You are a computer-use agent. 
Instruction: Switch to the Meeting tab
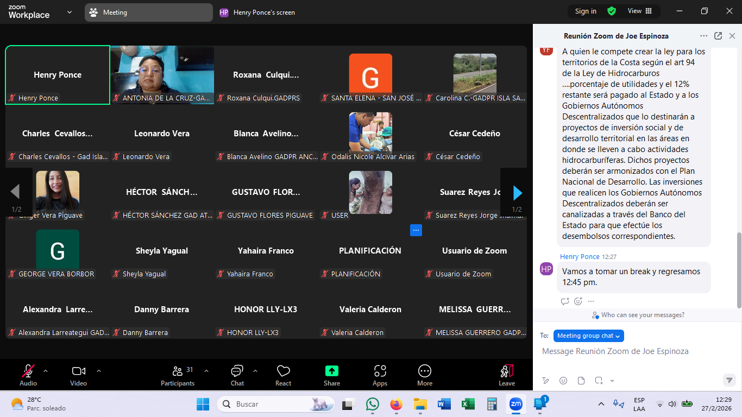[148, 12]
